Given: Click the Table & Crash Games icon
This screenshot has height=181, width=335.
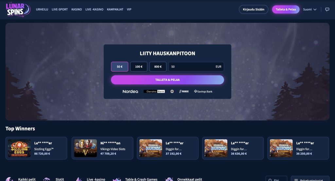Looking at the screenshot, I should click(117, 179).
